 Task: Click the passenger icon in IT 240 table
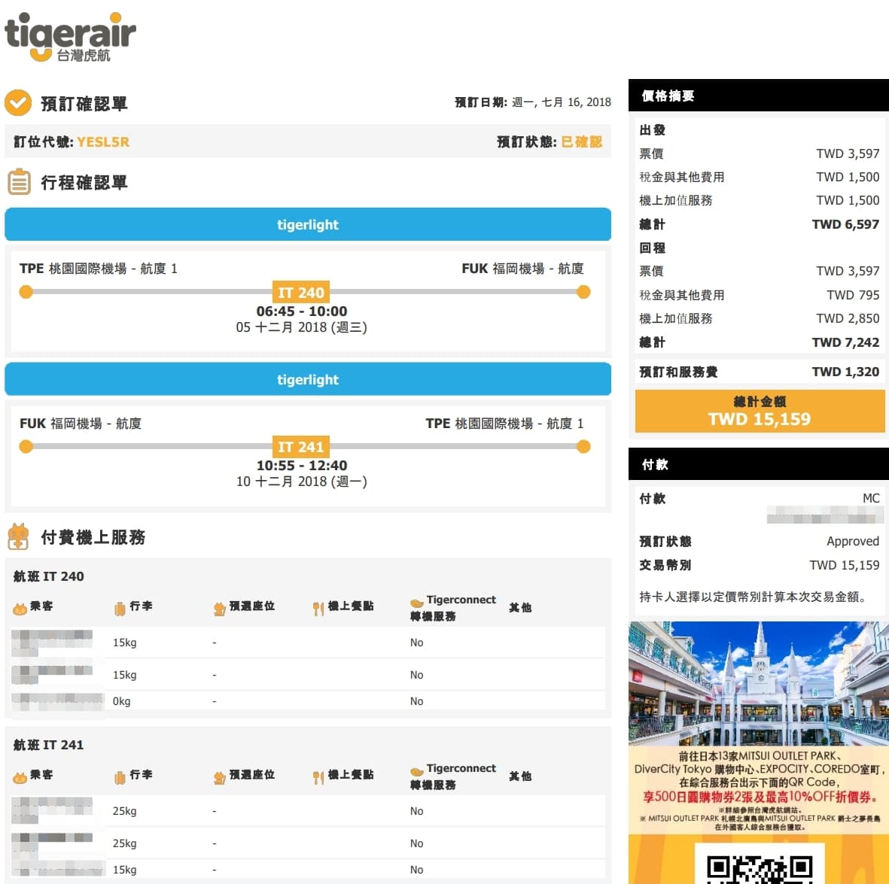click(x=20, y=609)
